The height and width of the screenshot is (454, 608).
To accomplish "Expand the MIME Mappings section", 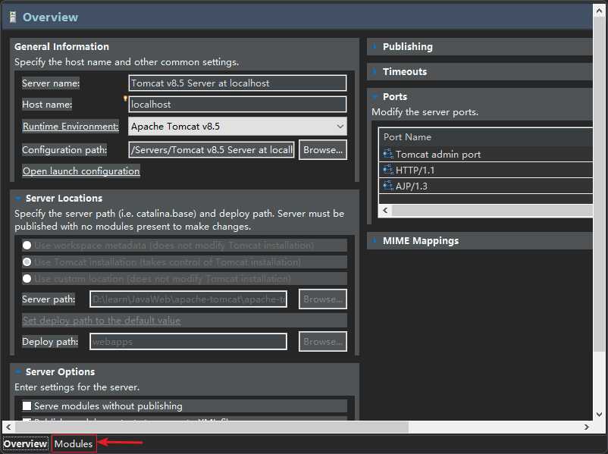I will (375, 241).
